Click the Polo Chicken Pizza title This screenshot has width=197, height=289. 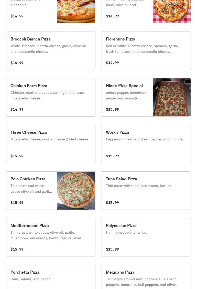28,179
